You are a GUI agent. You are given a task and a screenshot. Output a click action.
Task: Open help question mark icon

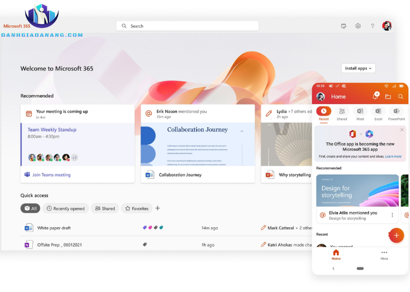click(373, 26)
